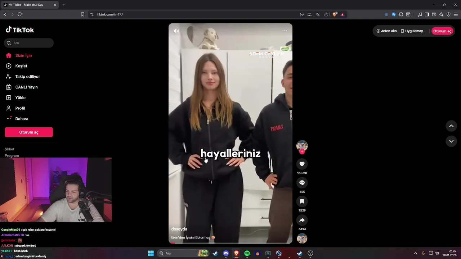The height and width of the screenshot is (259, 461).
Task: Click sidebar Oturum aç button
Action: [29, 132]
